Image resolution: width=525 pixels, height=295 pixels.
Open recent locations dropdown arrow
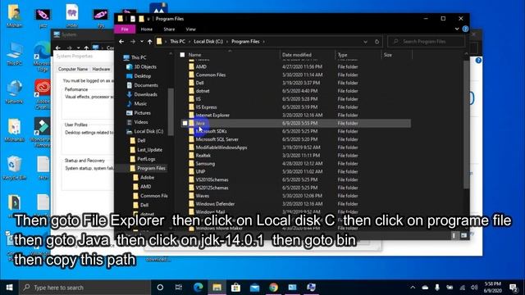click(142, 42)
